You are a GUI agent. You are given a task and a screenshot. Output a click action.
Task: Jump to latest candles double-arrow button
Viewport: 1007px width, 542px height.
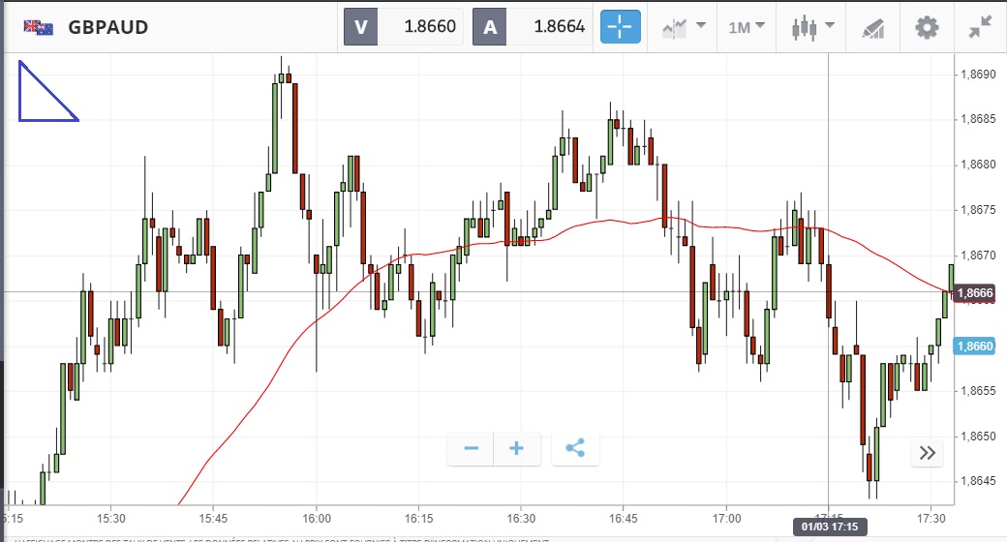pos(927,452)
